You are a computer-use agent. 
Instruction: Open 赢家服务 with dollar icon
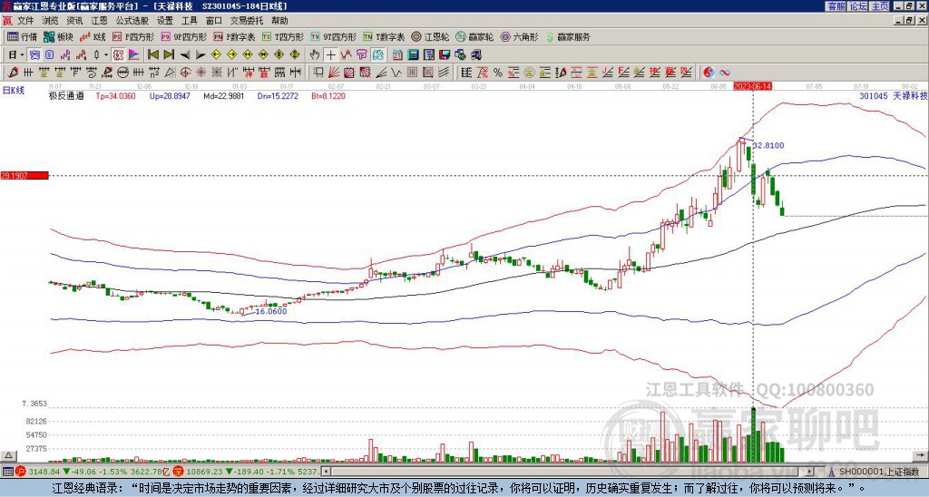568,36
